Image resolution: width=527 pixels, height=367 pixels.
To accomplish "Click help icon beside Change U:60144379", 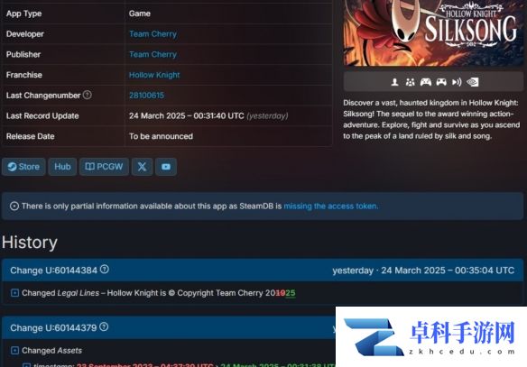I will (104, 326).
